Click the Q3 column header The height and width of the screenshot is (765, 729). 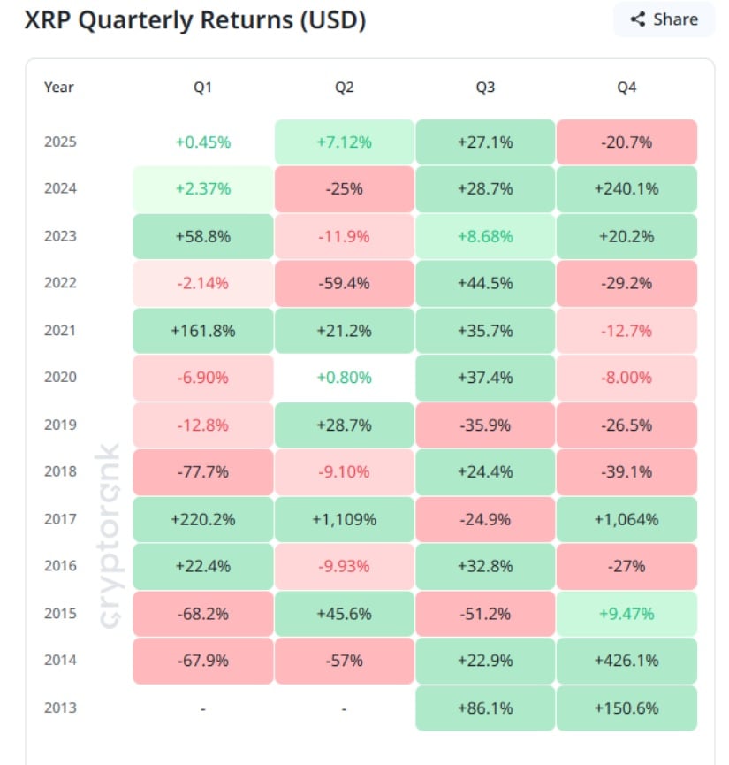[485, 88]
